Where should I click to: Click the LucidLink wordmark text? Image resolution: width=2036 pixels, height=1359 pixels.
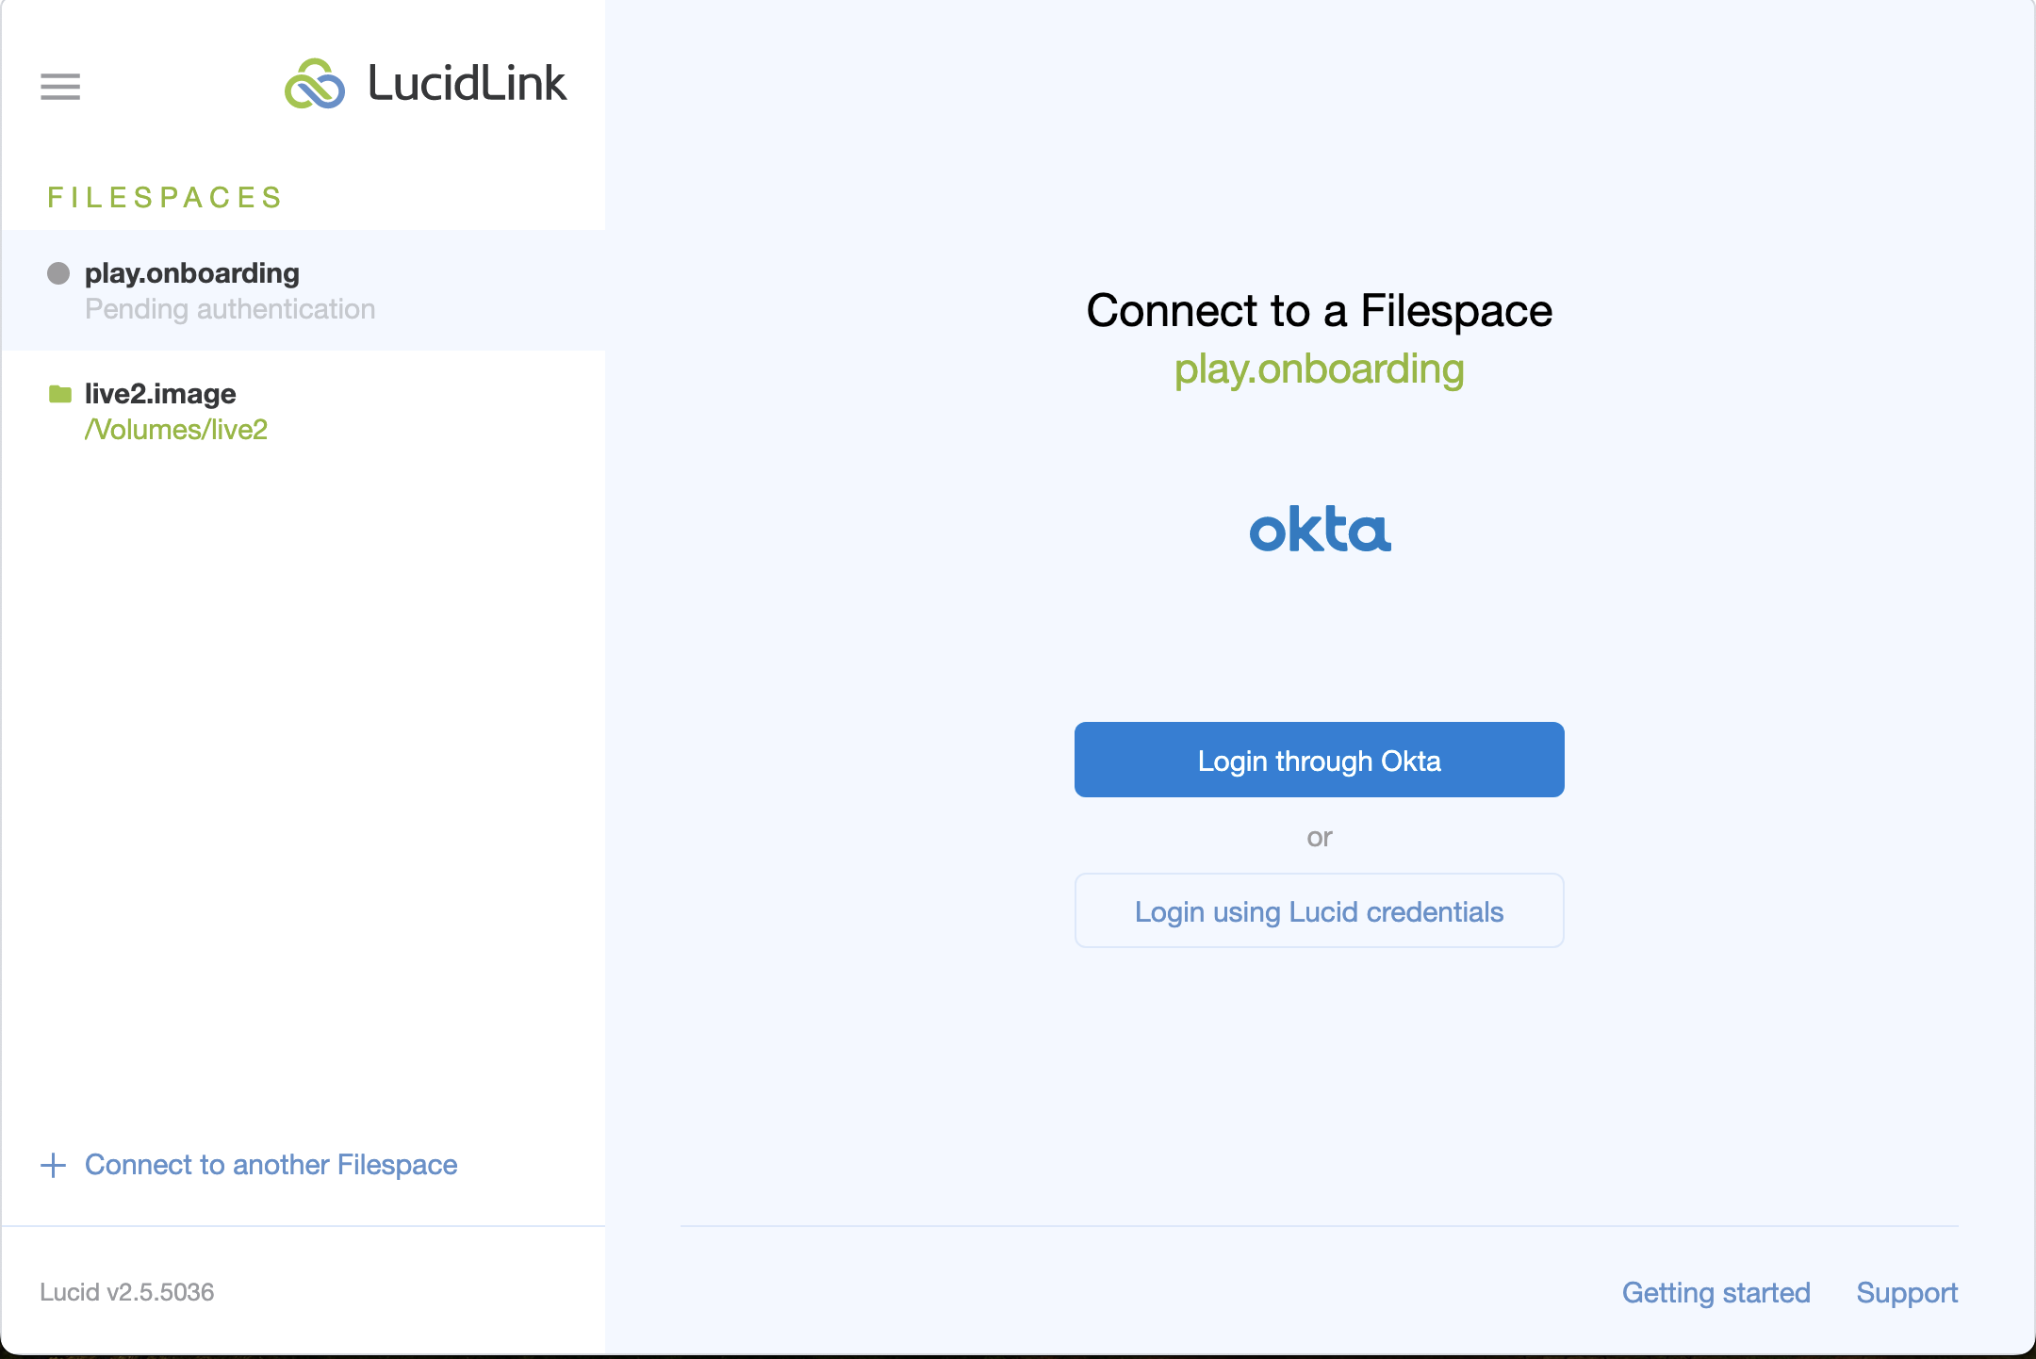tap(467, 84)
